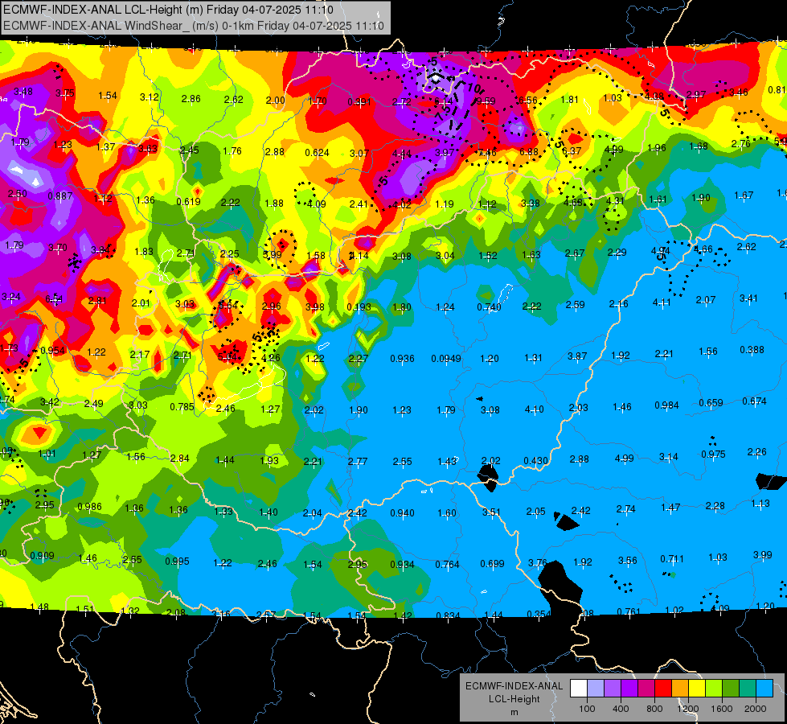Click the wind shear value 3.76
Viewport: 787px width, 724px height.
tap(538, 563)
